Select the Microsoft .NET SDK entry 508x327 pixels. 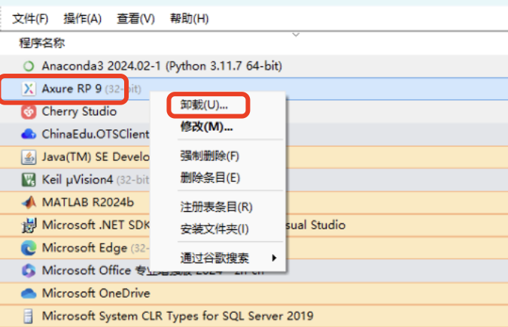[x=96, y=225]
